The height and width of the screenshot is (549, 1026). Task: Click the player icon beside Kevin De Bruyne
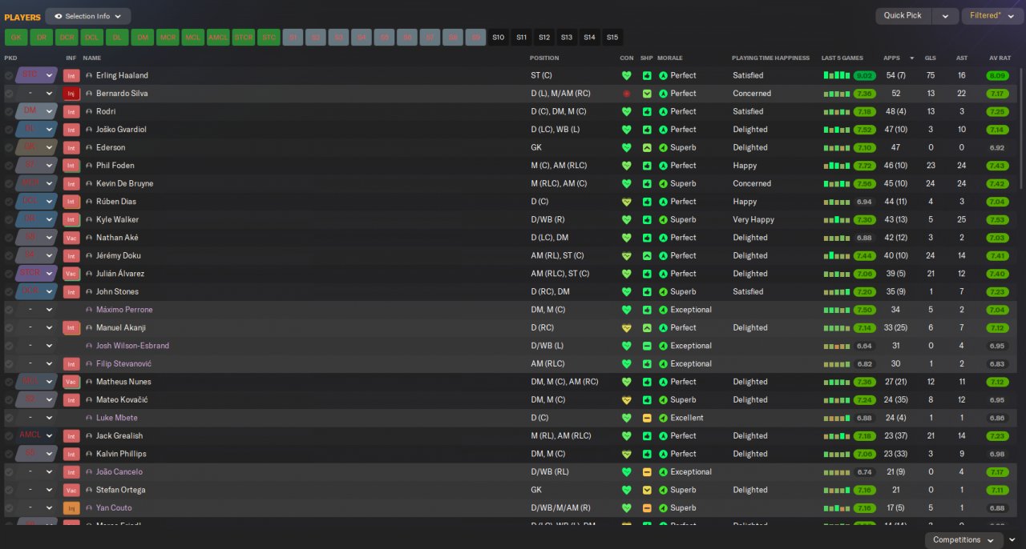point(89,184)
